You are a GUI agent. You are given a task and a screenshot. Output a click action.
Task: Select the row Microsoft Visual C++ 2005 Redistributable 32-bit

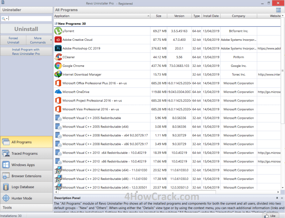point(167,118)
